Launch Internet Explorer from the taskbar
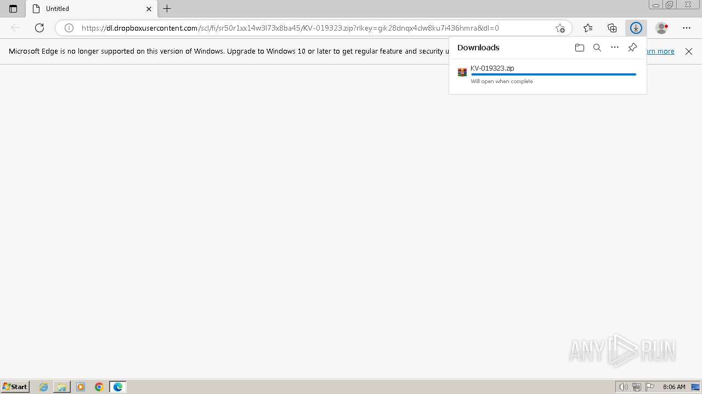The height and width of the screenshot is (394, 702). coord(43,387)
